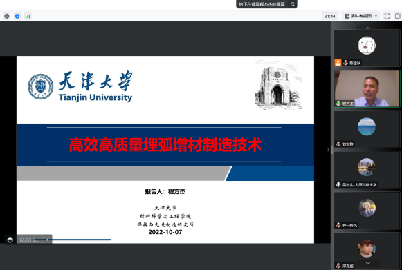Viewport: 402px width, 270px height.
Task: Select the participant tile with the city skyline avatar
Action: coord(367,170)
